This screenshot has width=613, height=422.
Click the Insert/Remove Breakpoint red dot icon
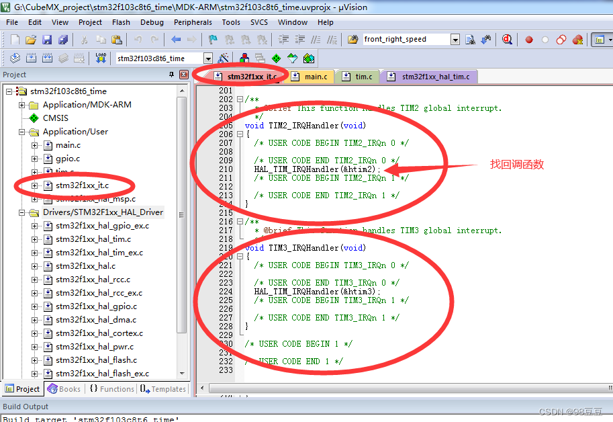529,39
